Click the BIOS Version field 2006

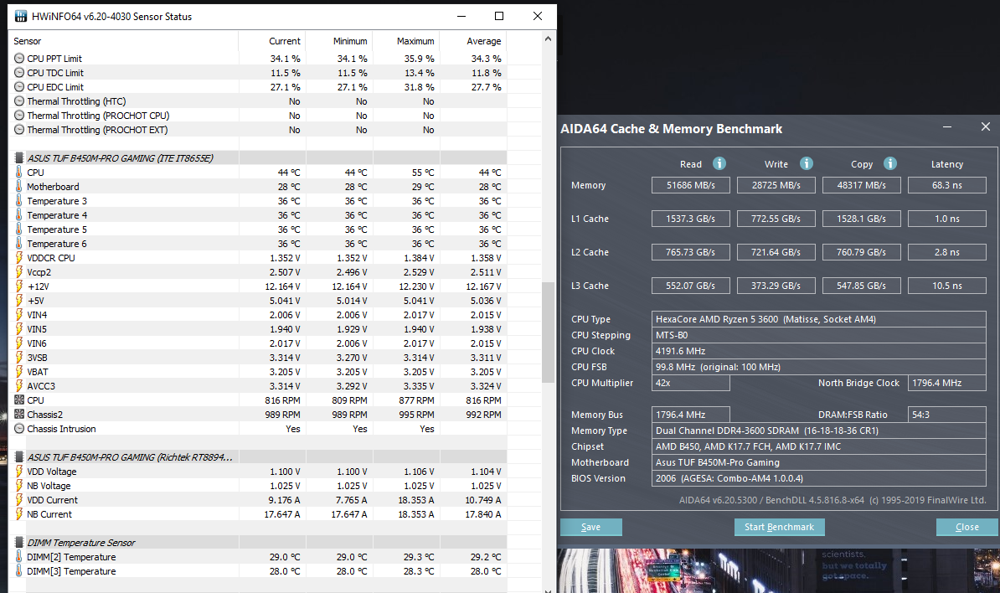(819, 478)
